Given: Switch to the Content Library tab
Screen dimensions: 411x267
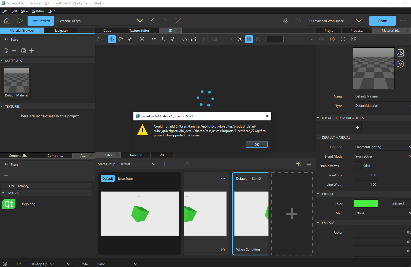Looking at the screenshot, I should [x=18, y=156].
